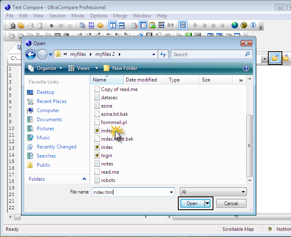Open the file type filter 'All' dropdown
This screenshot has height=237, width=291.
pos(213,192)
